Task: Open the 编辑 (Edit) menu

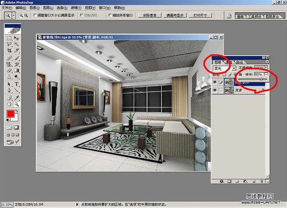Action: [x=21, y=8]
